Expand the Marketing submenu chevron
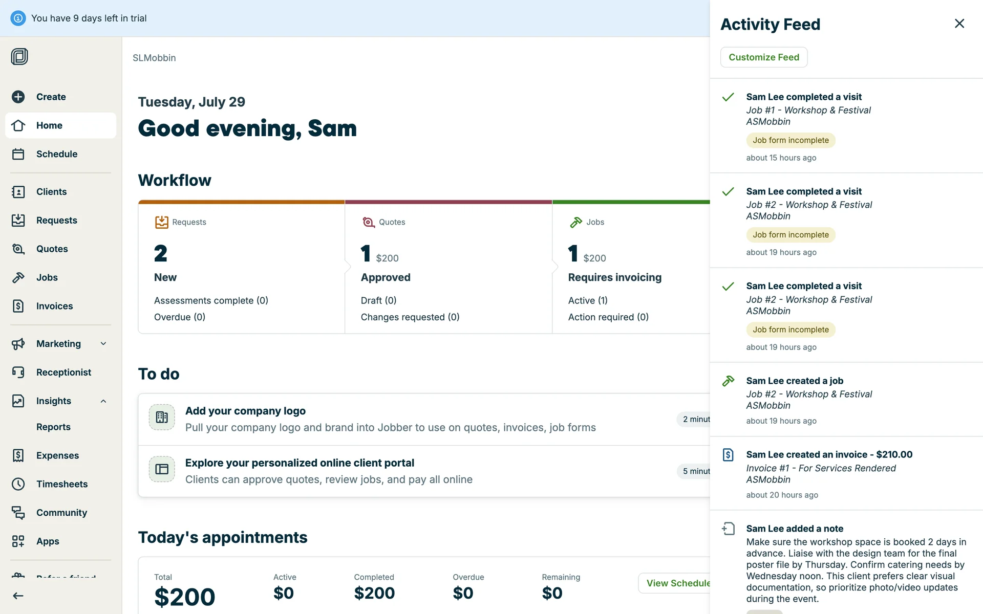The width and height of the screenshot is (983, 614). [x=103, y=344]
